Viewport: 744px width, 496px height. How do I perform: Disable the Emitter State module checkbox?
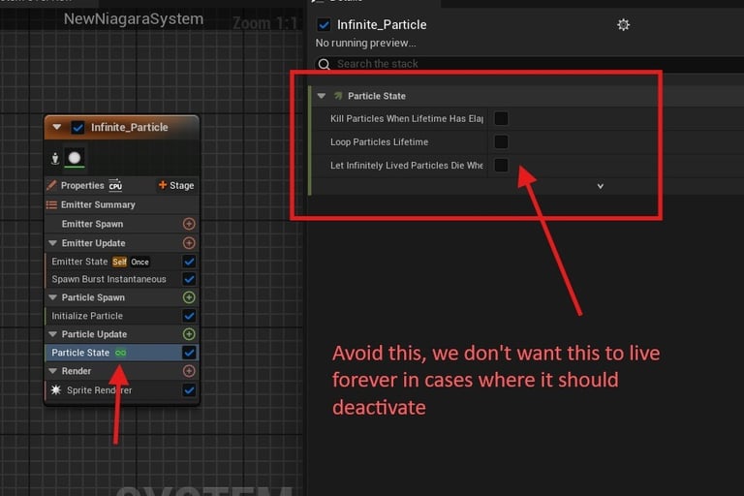(x=189, y=262)
